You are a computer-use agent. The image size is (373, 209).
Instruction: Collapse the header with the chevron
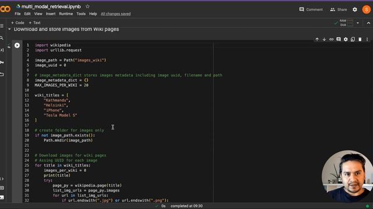click(x=368, y=23)
